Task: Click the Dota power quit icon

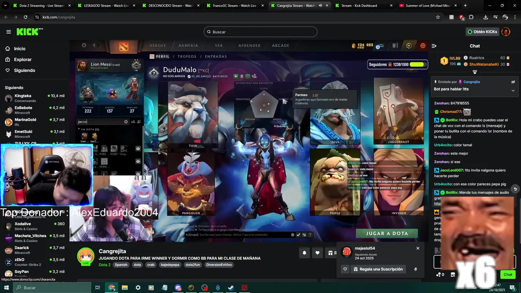Action: tap(422, 46)
